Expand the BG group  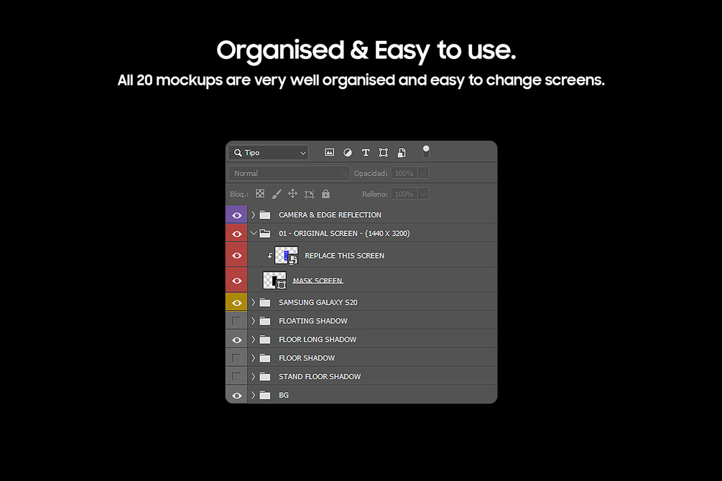[x=254, y=395]
